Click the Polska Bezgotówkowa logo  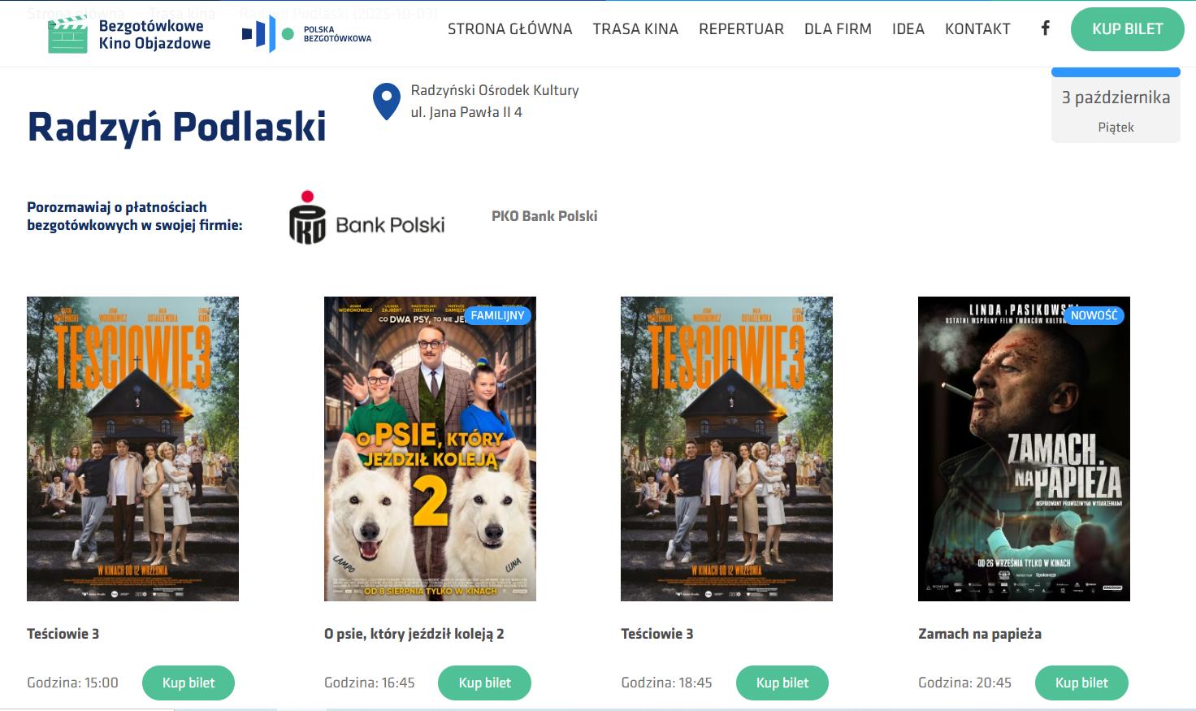306,34
